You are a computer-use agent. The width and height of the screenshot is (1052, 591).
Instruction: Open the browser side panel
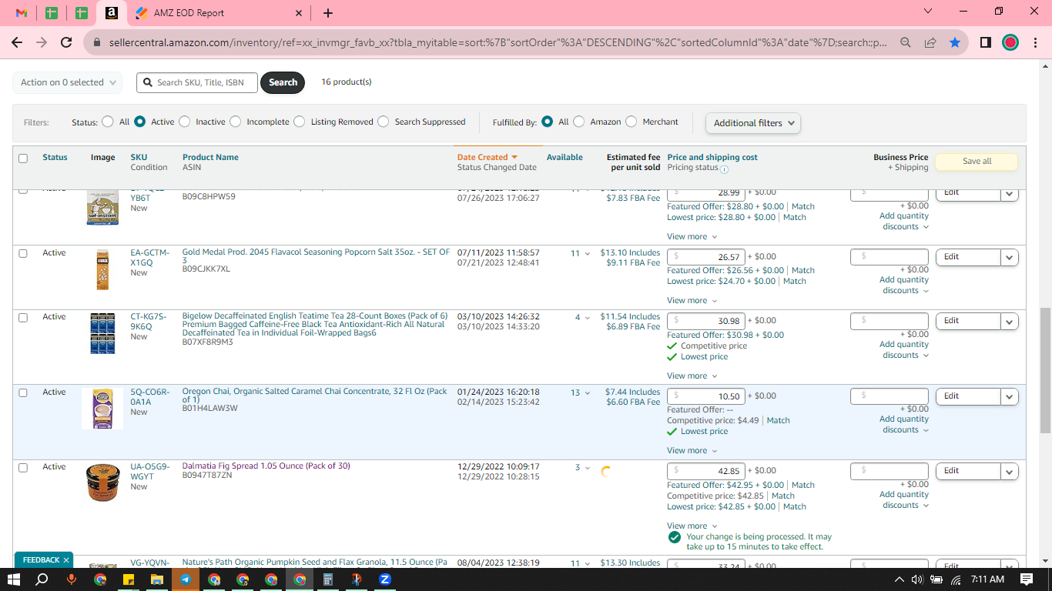[986, 43]
